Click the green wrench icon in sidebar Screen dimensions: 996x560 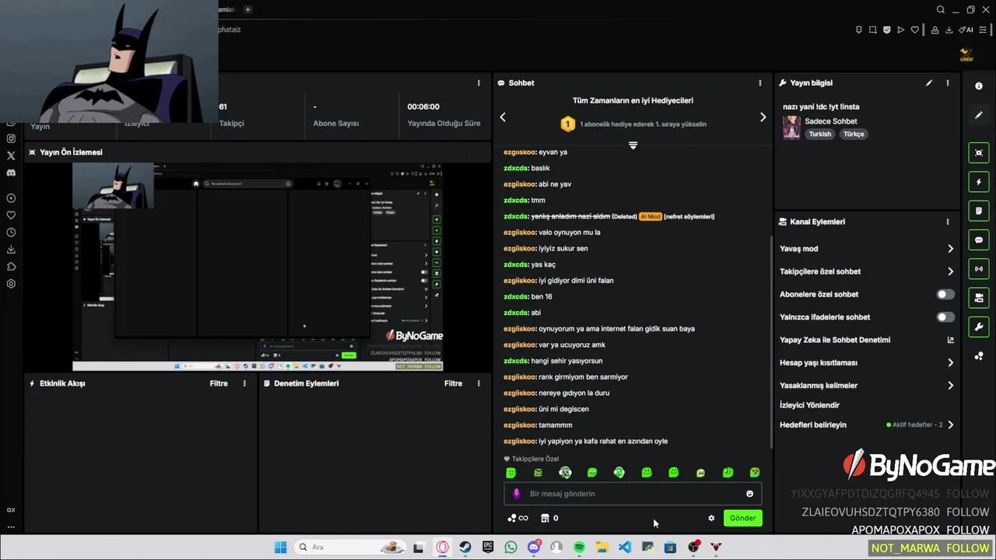click(x=979, y=327)
